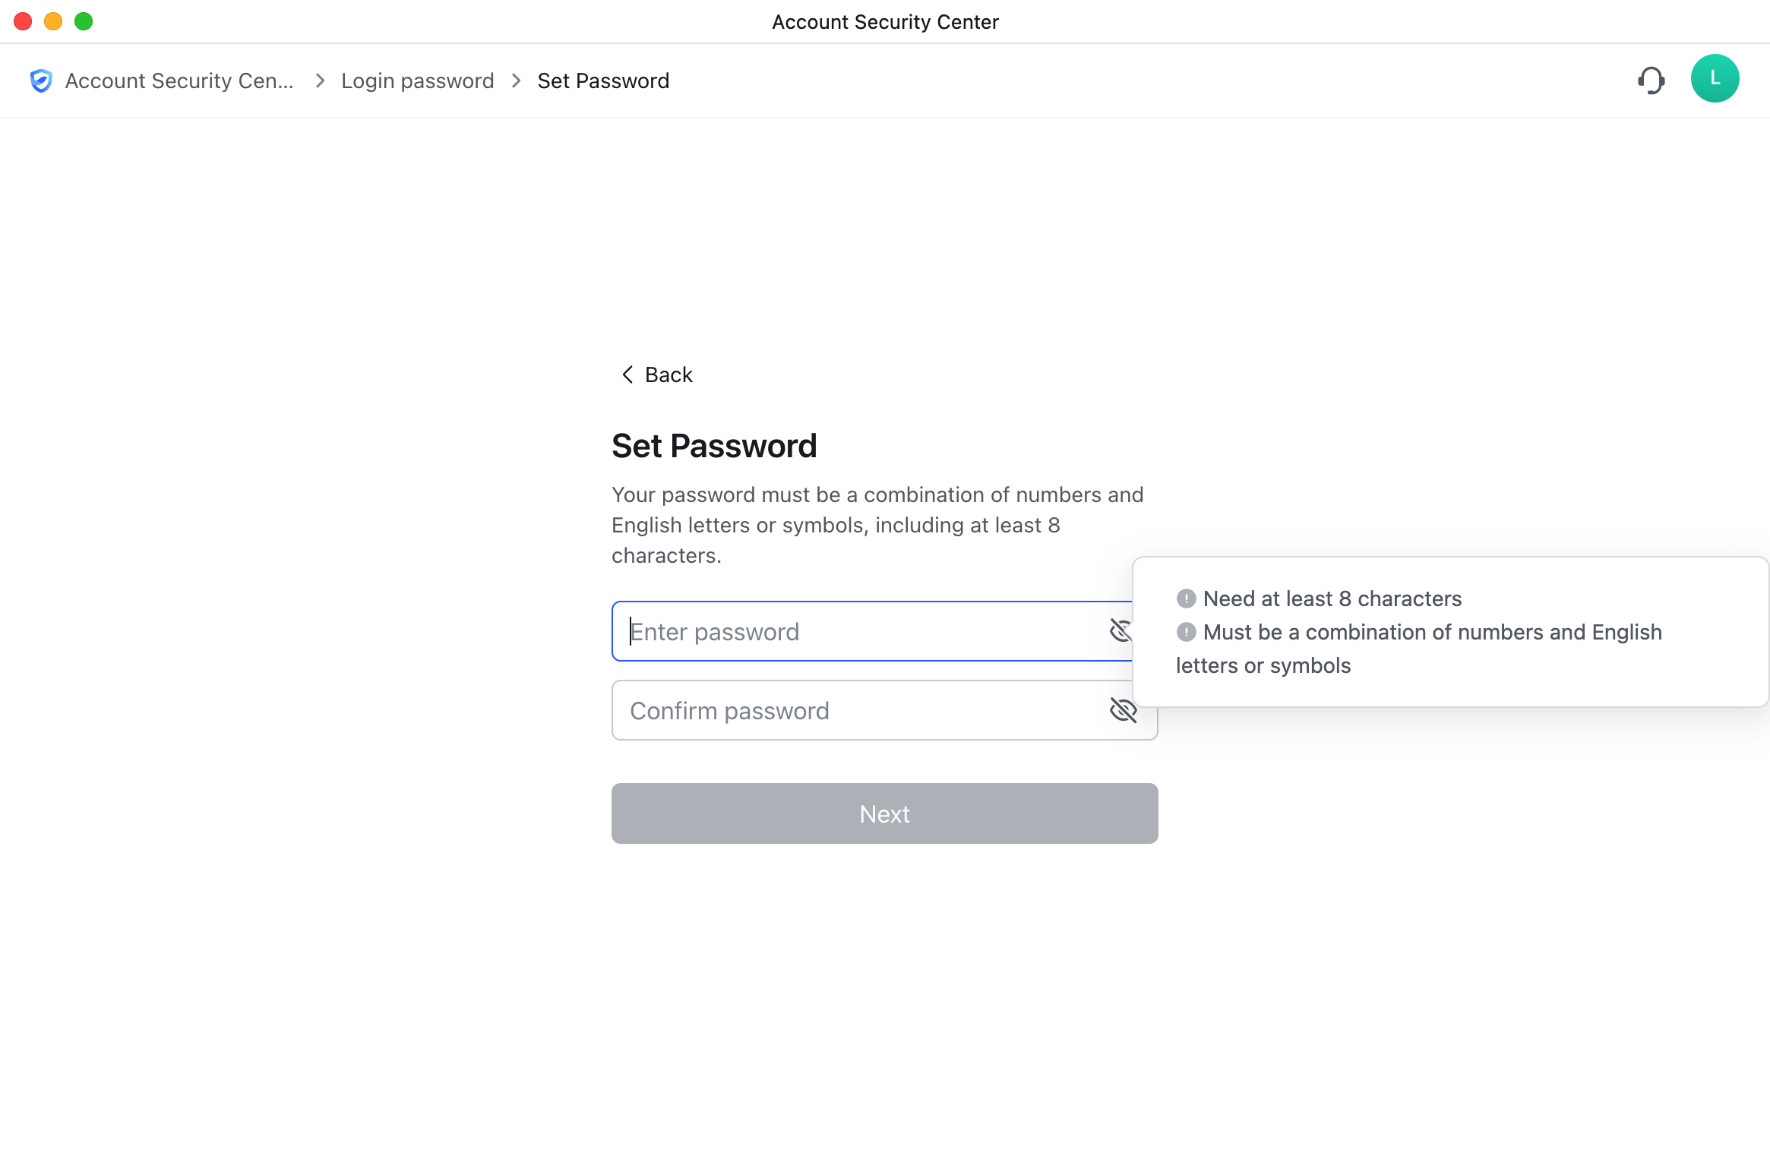Click the Set Password breadcrumb entry
The width and height of the screenshot is (1770, 1156).
(603, 81)
